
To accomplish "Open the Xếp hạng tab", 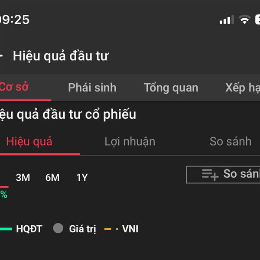I will coord(242,88).
